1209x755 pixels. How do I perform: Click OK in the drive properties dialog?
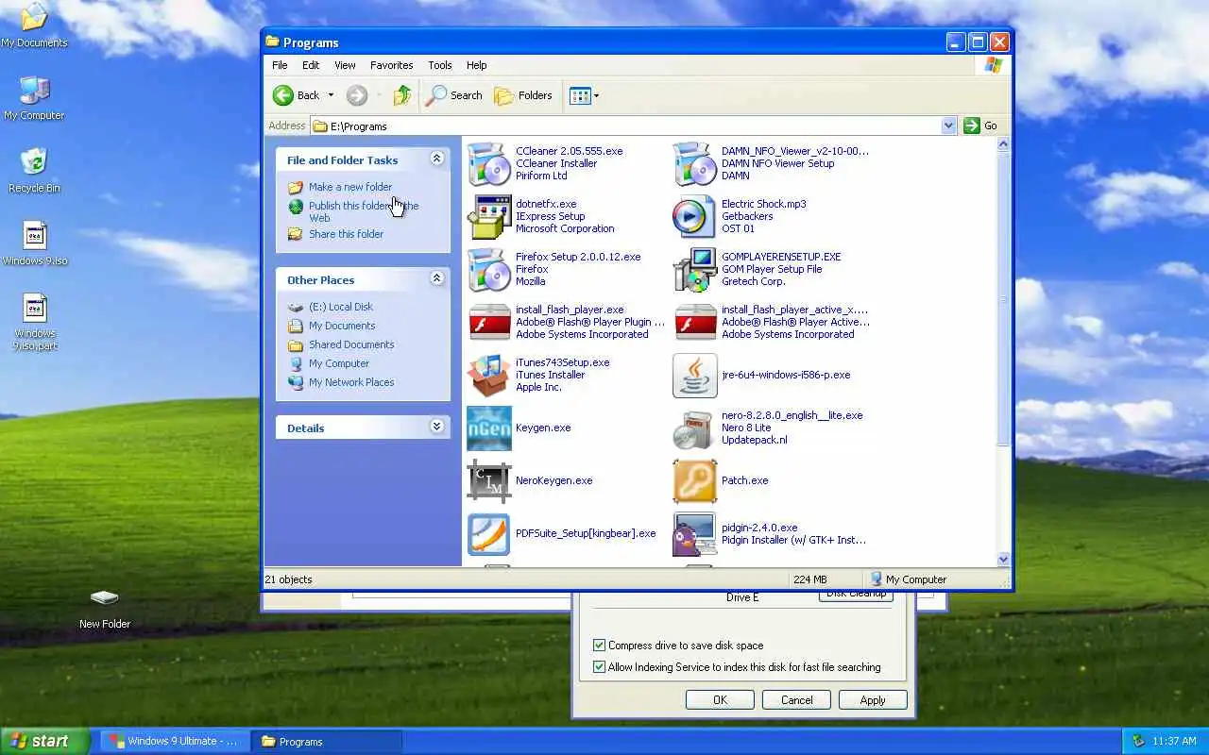point(720,700)
